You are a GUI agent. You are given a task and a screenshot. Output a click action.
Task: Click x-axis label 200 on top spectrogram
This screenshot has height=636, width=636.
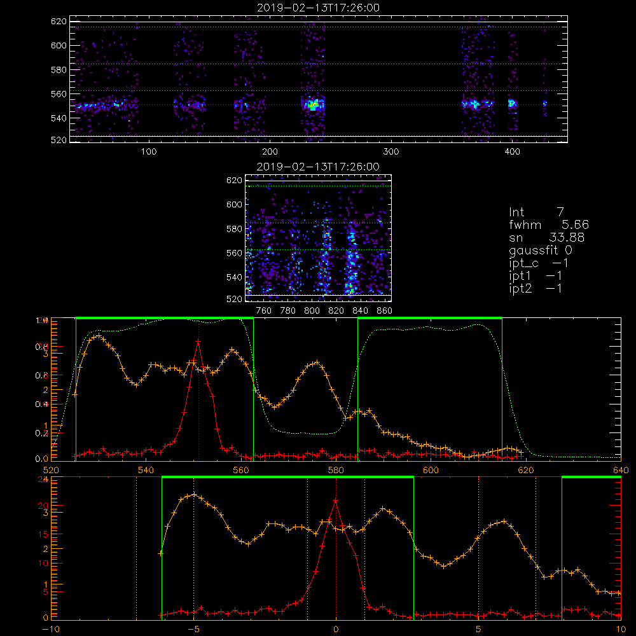[x=270, y=152]
